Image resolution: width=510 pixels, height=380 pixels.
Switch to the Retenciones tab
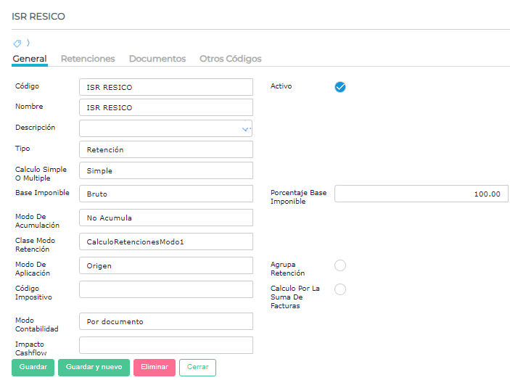coord(88,59)
